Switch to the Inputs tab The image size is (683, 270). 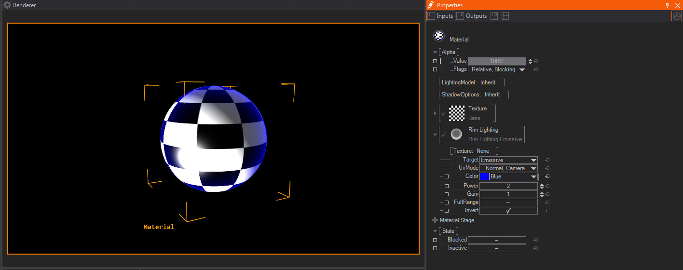click(440, 16)
